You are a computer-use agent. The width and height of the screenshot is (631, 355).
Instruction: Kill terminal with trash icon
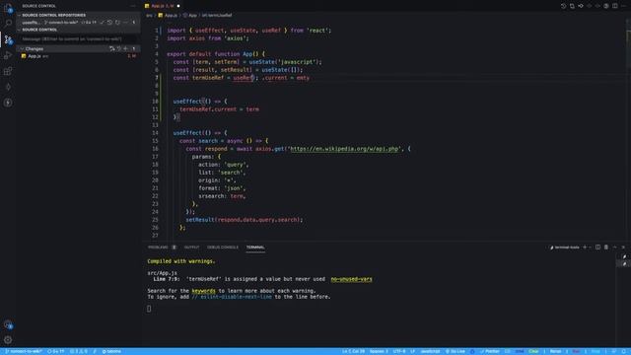(x=606, y=248)
